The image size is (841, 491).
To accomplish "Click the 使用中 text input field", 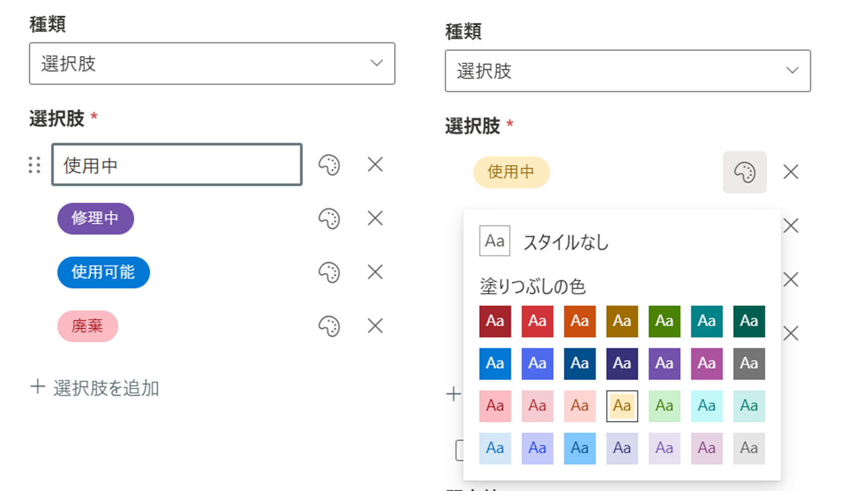I will click(176, 165).
